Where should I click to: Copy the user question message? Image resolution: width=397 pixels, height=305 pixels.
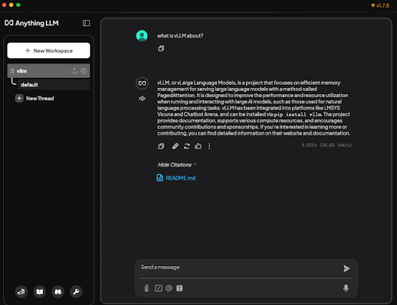[161, 48]
